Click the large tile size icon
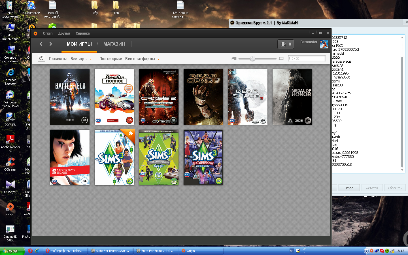 pos(281,59)
